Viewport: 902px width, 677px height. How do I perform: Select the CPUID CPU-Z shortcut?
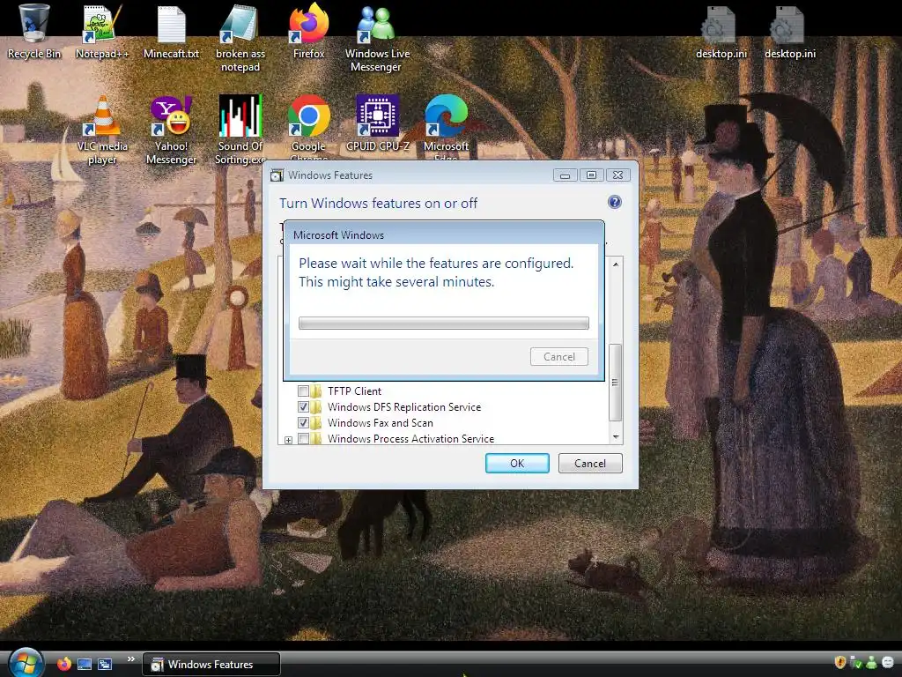point(377,123)
